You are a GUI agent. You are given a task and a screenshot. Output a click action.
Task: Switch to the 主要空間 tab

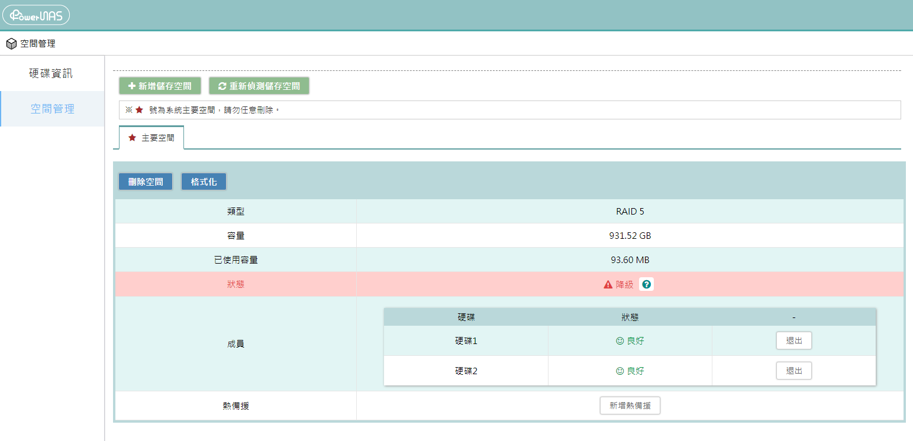click(151, 138)
